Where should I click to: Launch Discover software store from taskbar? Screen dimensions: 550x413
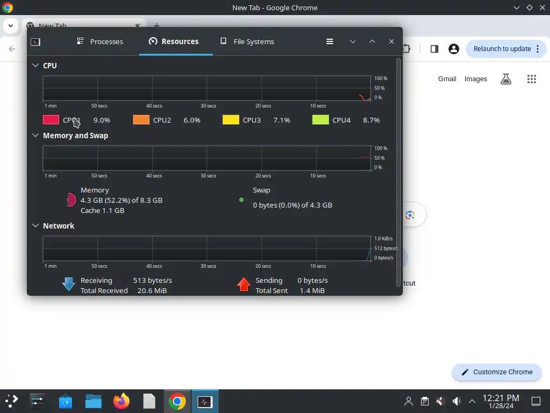(x=65, y=401)
